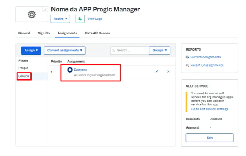Switch to the Sign On tab
Viewport: 246px width, 156px height.
(44, 33)
